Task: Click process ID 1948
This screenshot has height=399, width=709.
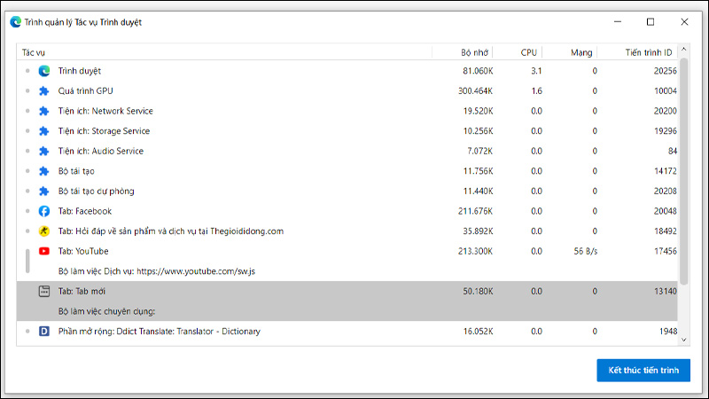Action: click(668, 332)
